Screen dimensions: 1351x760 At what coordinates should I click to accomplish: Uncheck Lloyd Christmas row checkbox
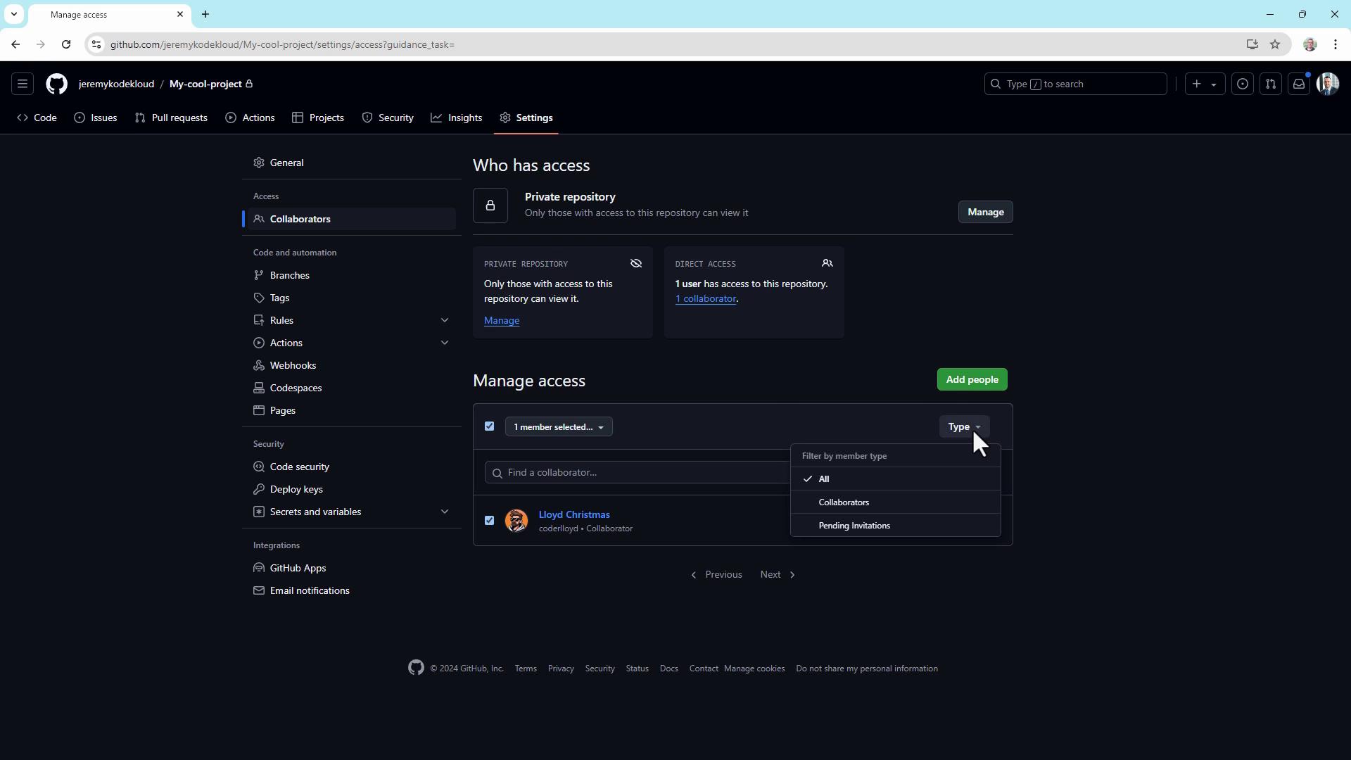(490, 521)
